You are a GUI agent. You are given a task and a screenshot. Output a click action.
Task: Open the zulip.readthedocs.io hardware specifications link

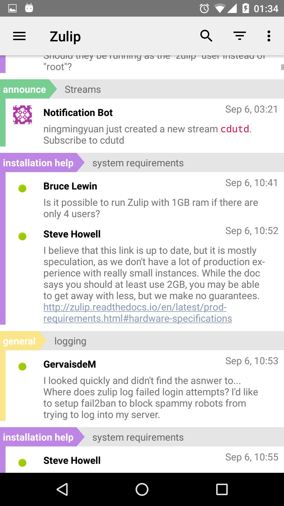137,312
